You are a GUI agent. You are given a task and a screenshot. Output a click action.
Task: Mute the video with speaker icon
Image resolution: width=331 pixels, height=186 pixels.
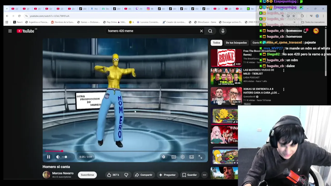[58, 157]
